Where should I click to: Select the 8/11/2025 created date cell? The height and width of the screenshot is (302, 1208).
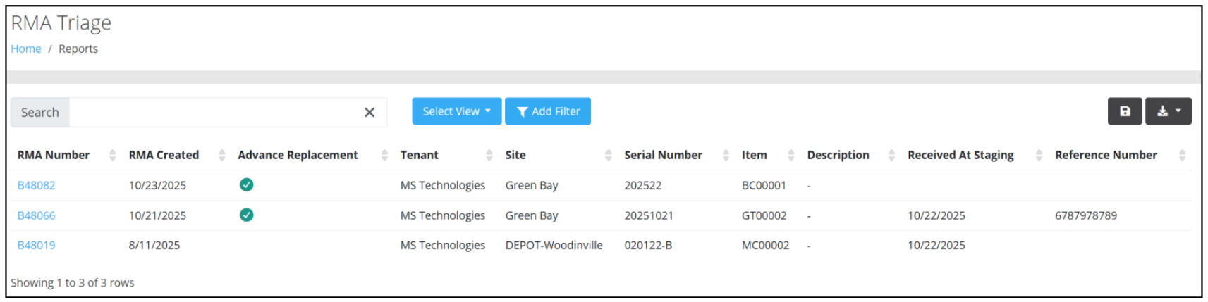click(x=154, y=245)
